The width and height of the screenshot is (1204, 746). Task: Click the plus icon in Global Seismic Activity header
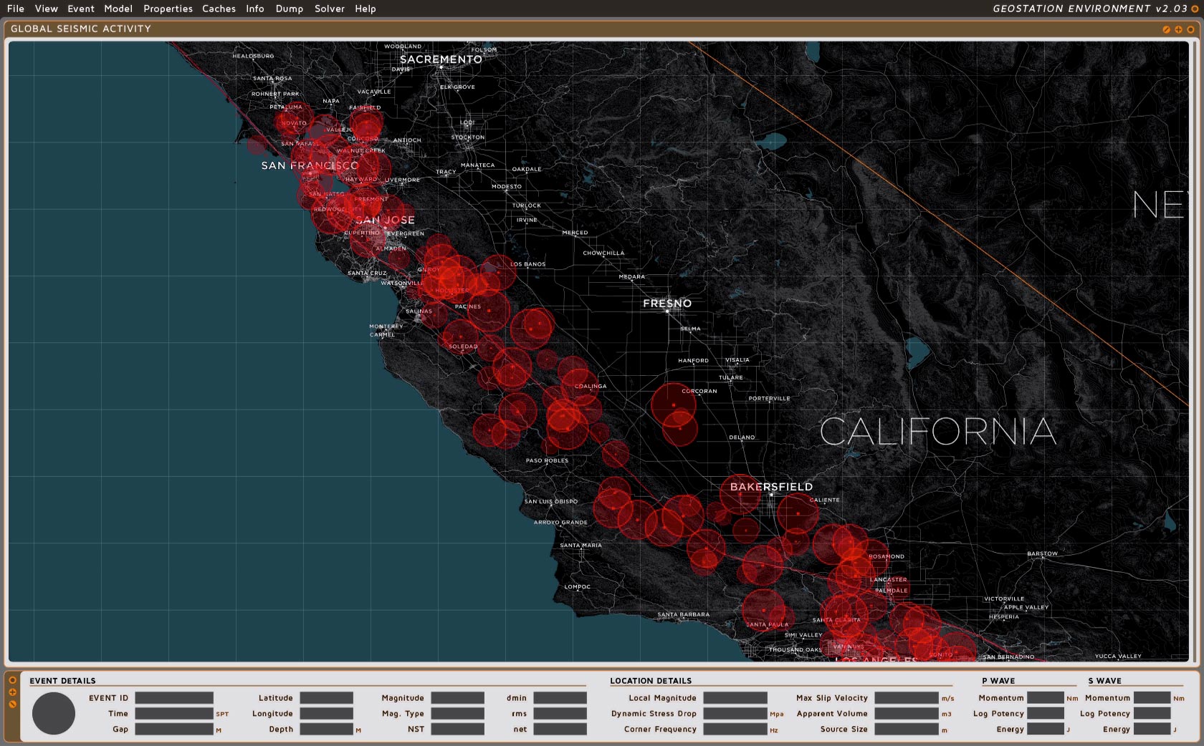tap(1178, 29)
